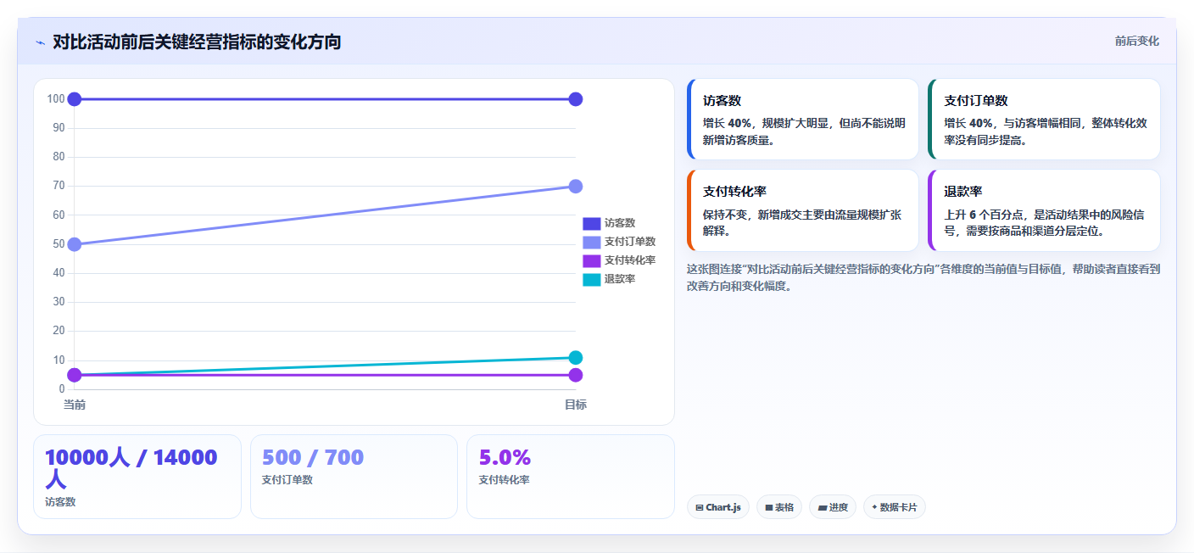The image size is (1194, 553).
Task: Click the 0 y-axis tick label
Action: click(x=62, y=389)
